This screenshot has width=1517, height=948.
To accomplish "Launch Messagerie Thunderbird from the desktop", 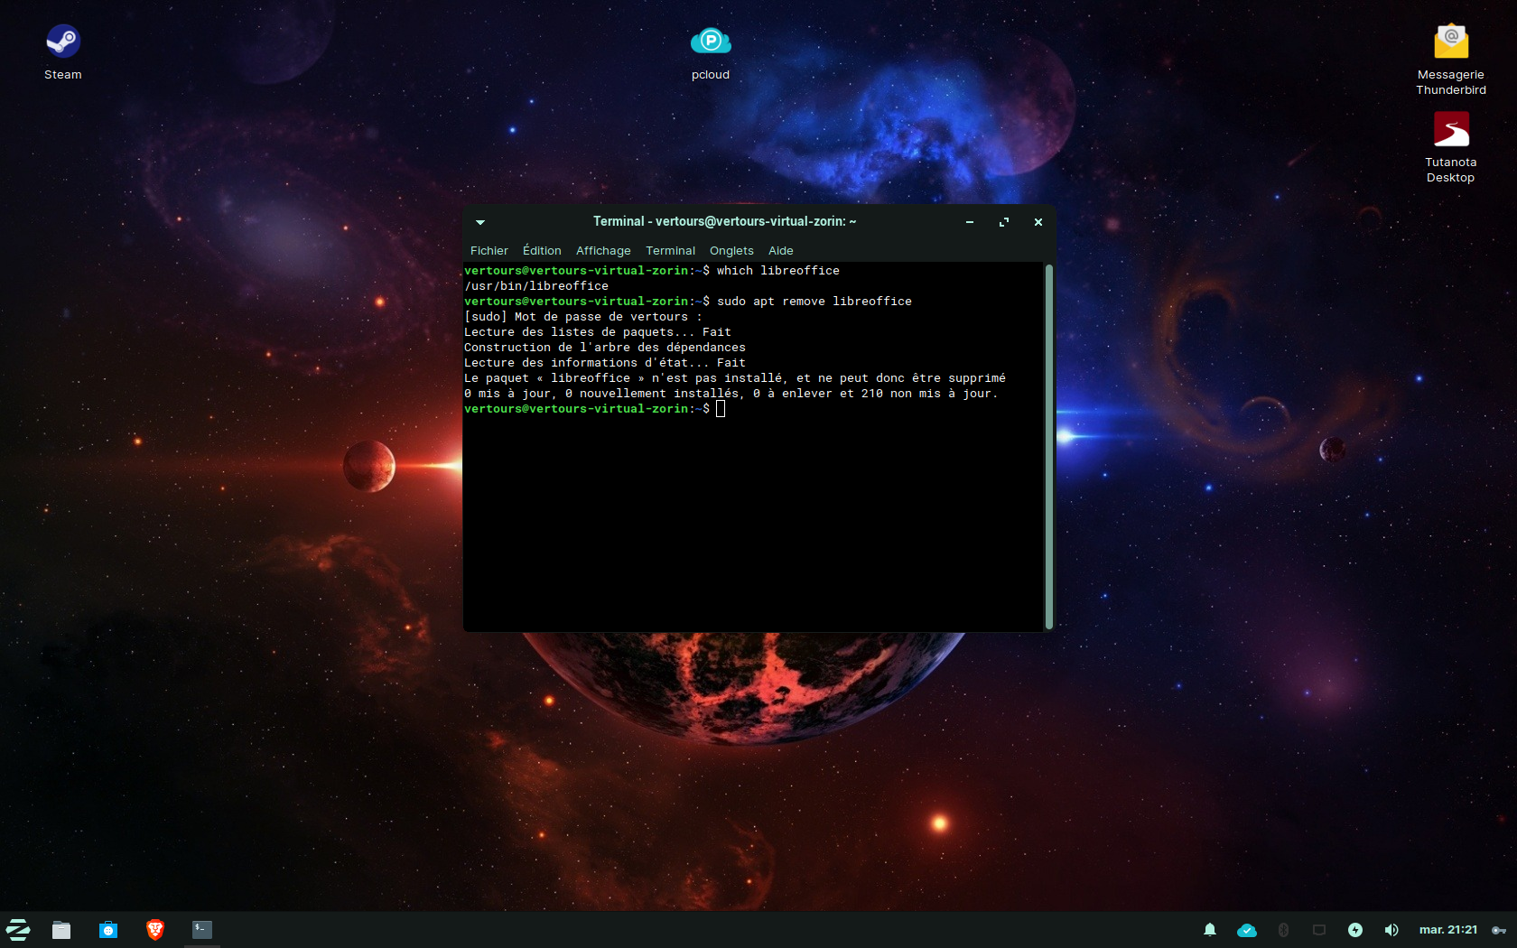I will [1451, 42].
